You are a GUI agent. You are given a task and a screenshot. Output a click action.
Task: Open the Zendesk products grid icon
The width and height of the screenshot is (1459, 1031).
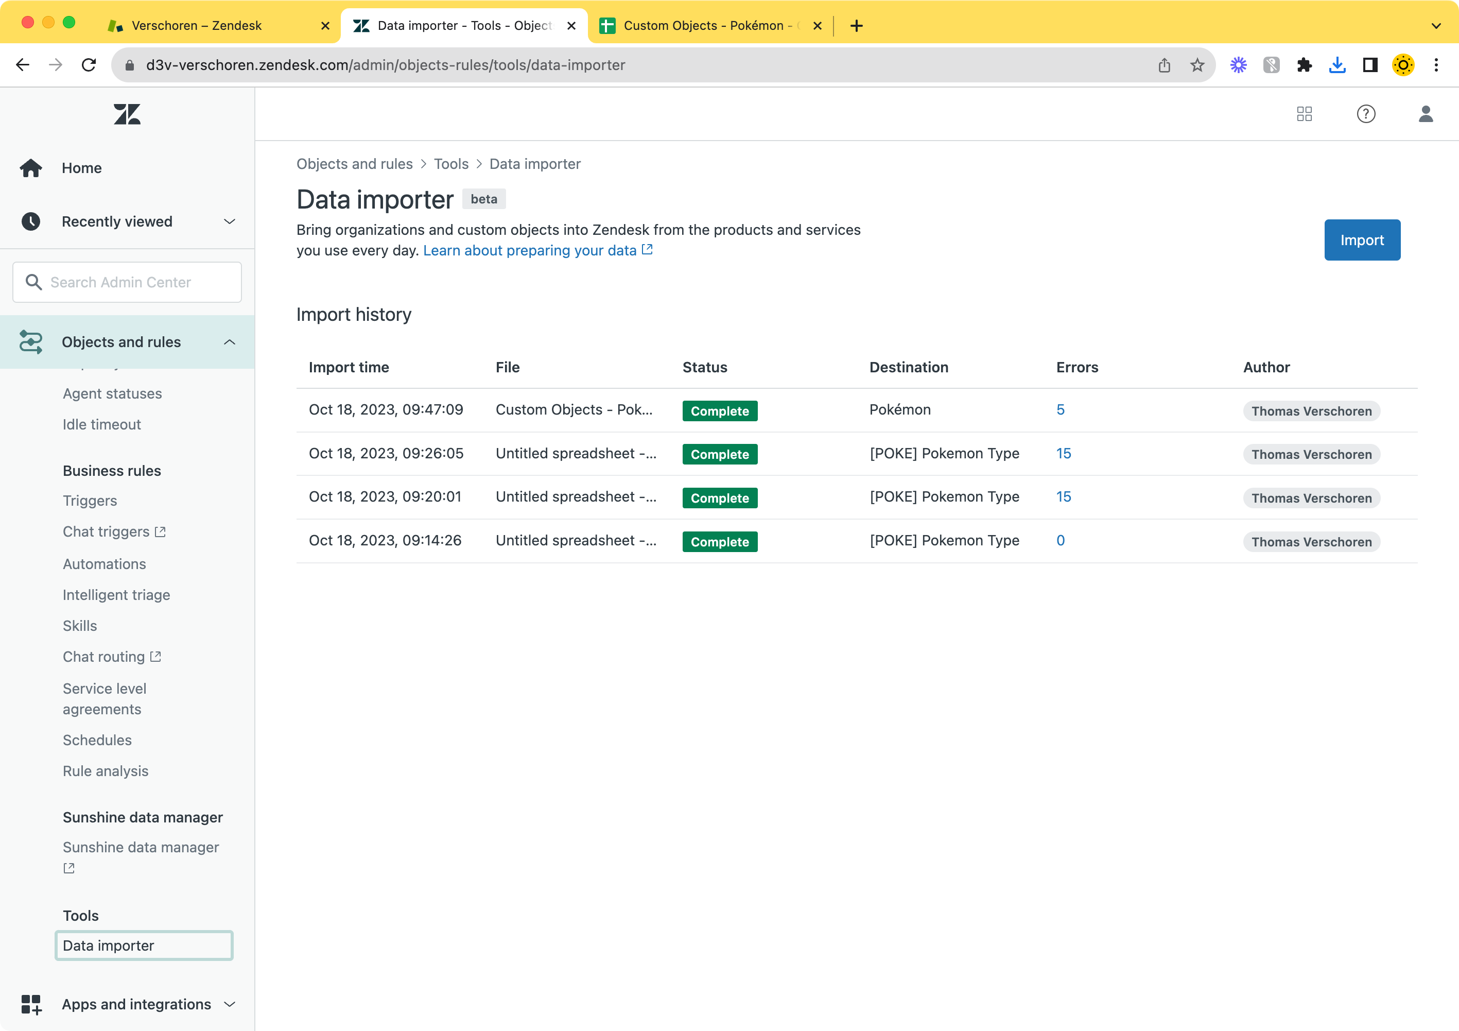[x=1304, y=114]
